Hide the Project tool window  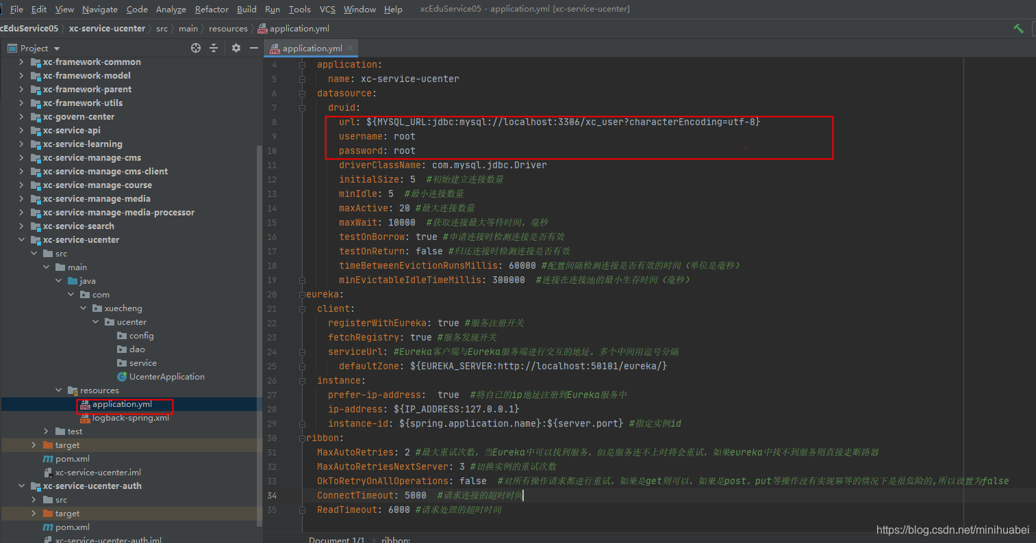pyautogui.click(x=254, y=48)
